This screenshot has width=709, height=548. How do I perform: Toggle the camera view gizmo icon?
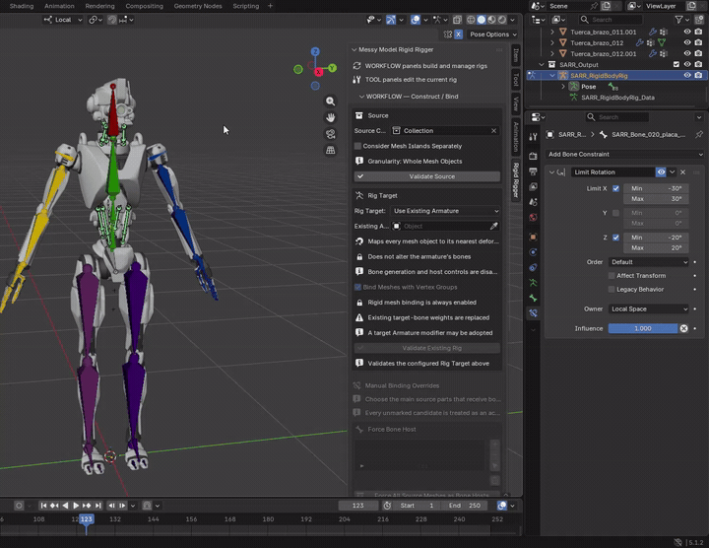click(331, 134)
